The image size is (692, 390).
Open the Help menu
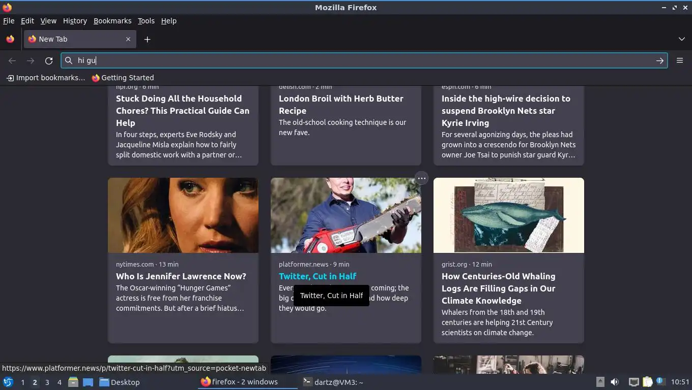coord(169,21)
